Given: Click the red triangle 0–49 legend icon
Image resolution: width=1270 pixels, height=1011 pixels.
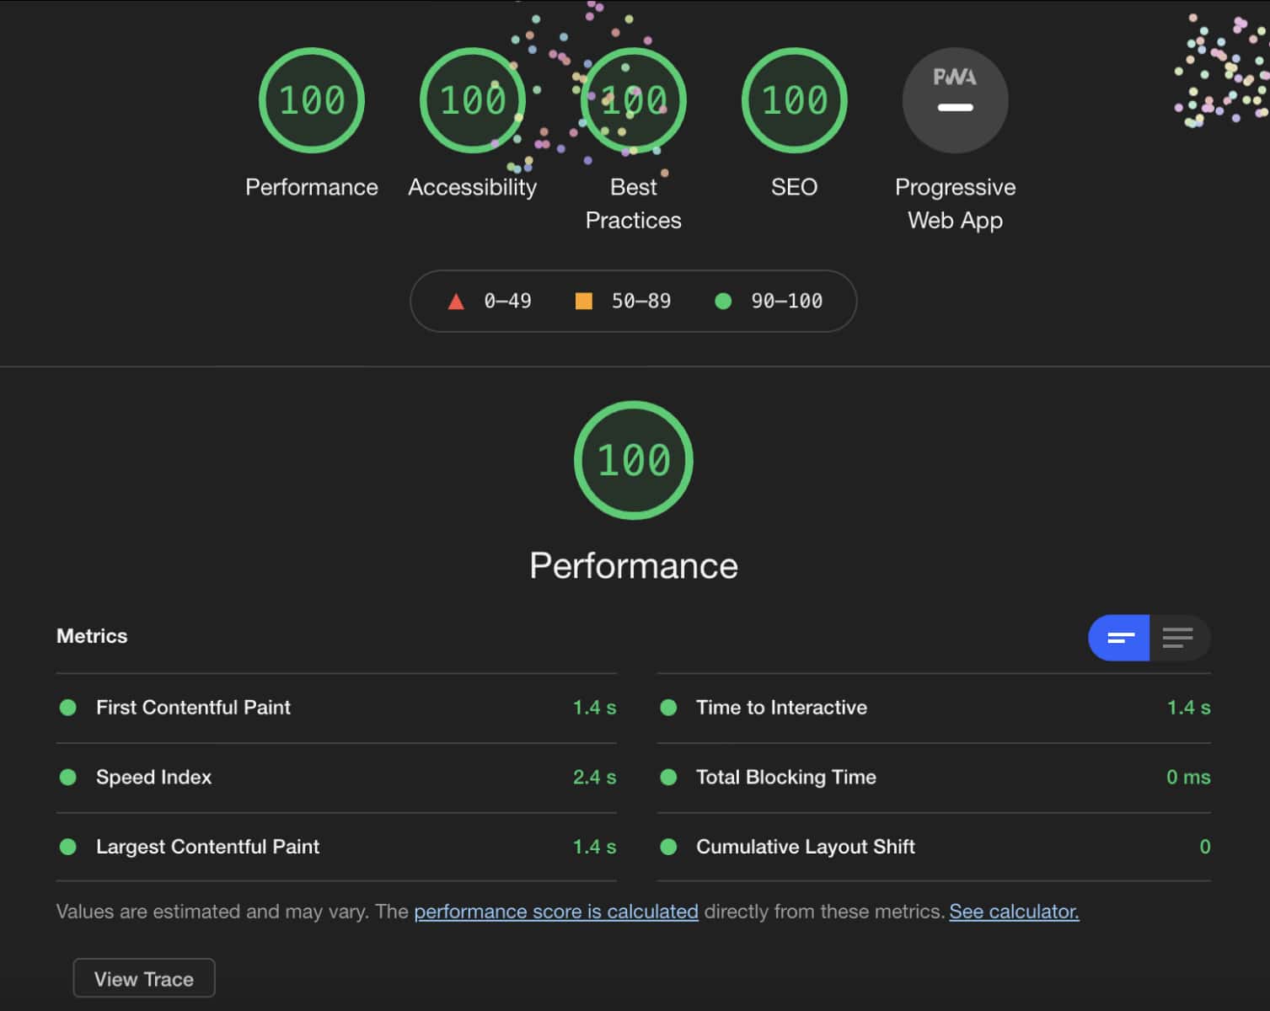Looking at the screenshot, I should tap(456, 302).
